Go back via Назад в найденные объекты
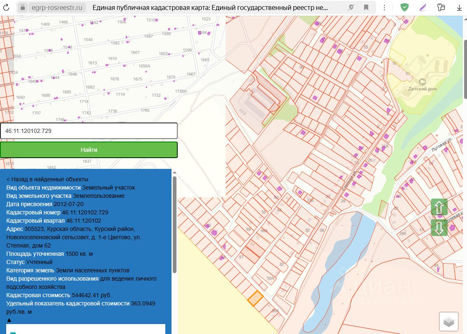Screen dimensions: 467x334 [x=47, y=179]
